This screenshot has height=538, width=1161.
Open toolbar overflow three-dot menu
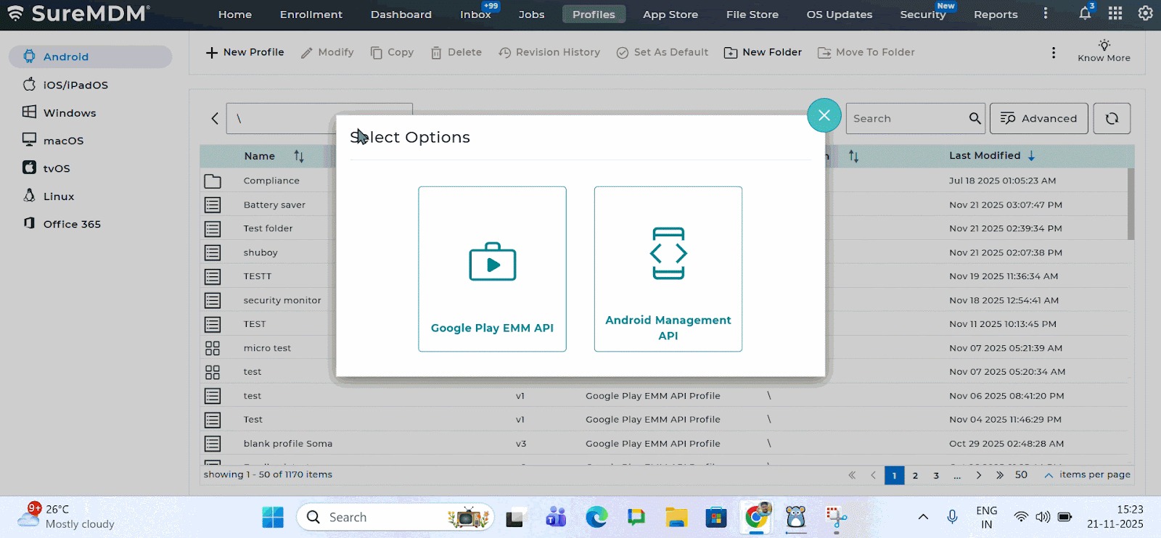tap(1053, 53)
